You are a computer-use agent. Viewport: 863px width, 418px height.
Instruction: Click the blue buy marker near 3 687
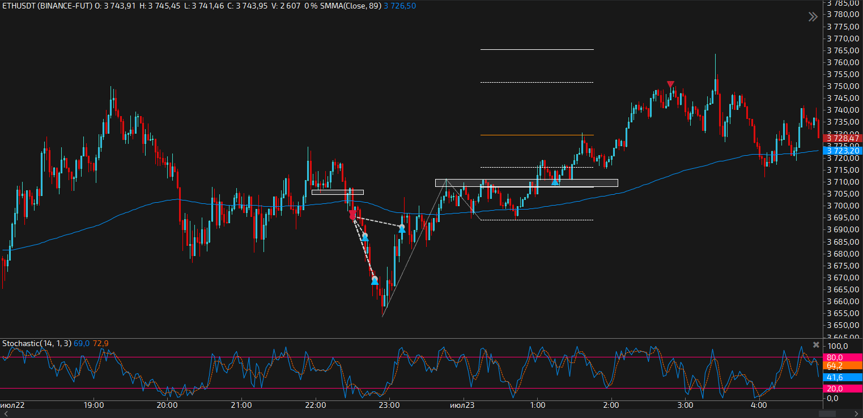[365, 237]
